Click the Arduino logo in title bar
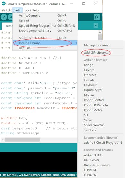 tap(4, 4)
